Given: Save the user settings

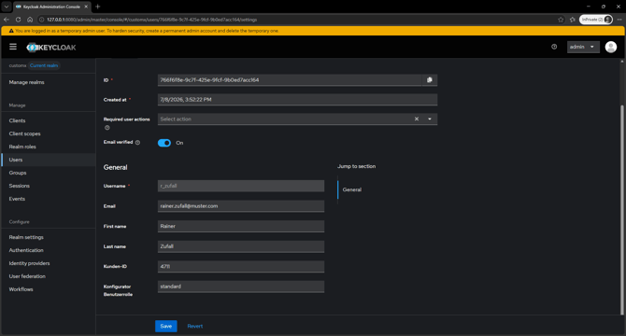Looking at the screenshot, I should click(x=166, y=326).
